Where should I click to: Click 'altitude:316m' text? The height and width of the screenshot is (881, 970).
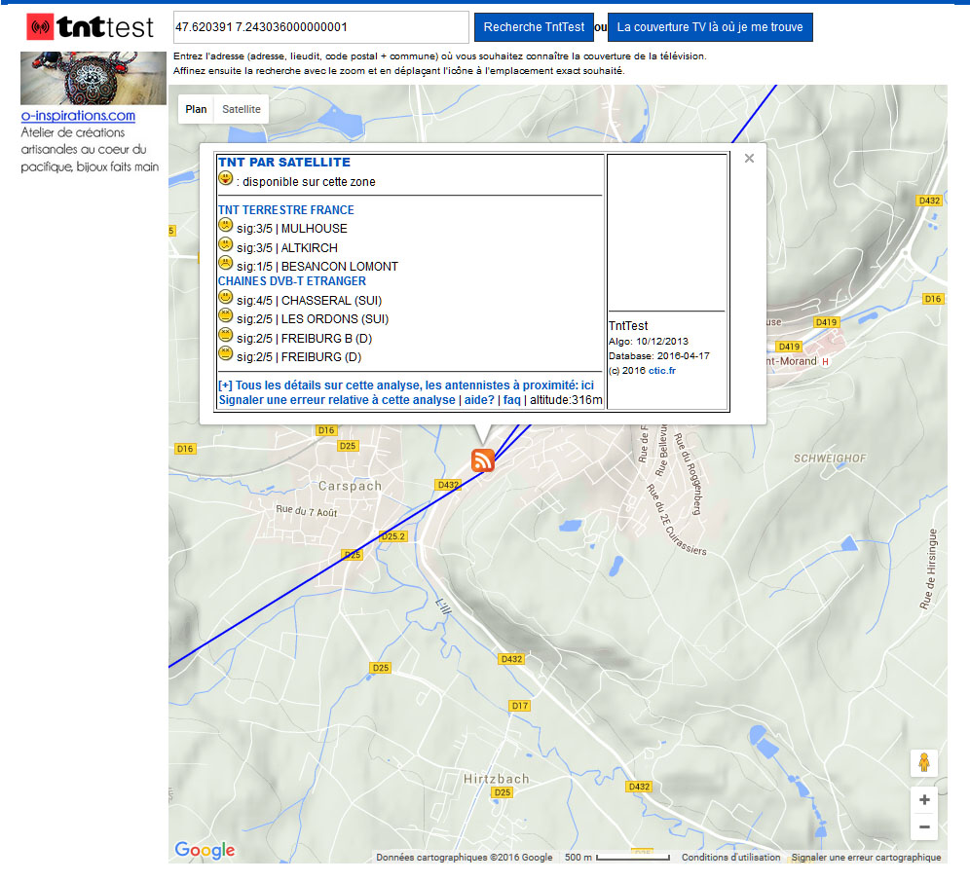[566, 400]
